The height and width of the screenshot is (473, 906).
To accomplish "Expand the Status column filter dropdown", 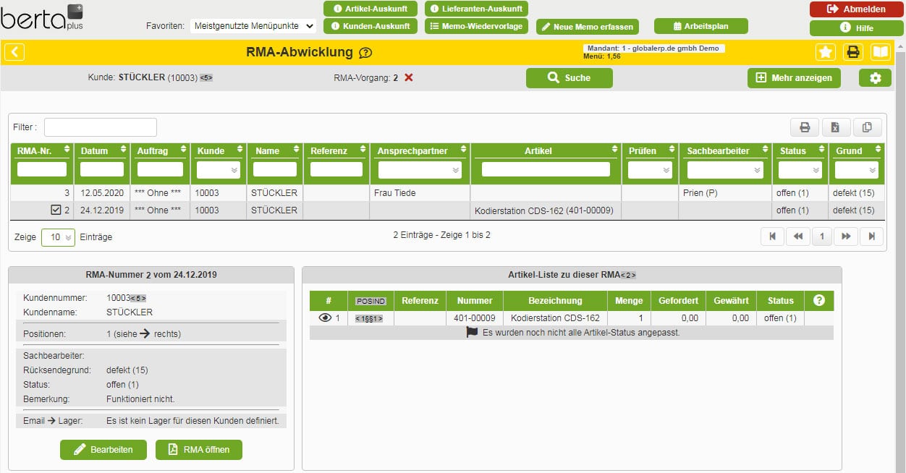I will click(800, 170).
